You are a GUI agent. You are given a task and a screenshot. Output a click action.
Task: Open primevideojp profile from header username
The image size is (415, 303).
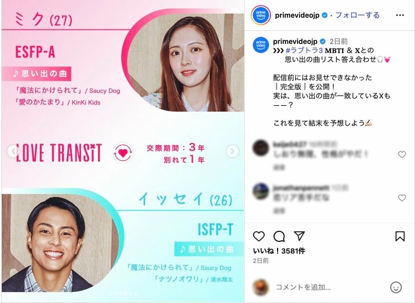(297, 15)
